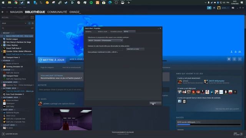
Task: Open the MAGASIN store page
Action: coord(16,12)
